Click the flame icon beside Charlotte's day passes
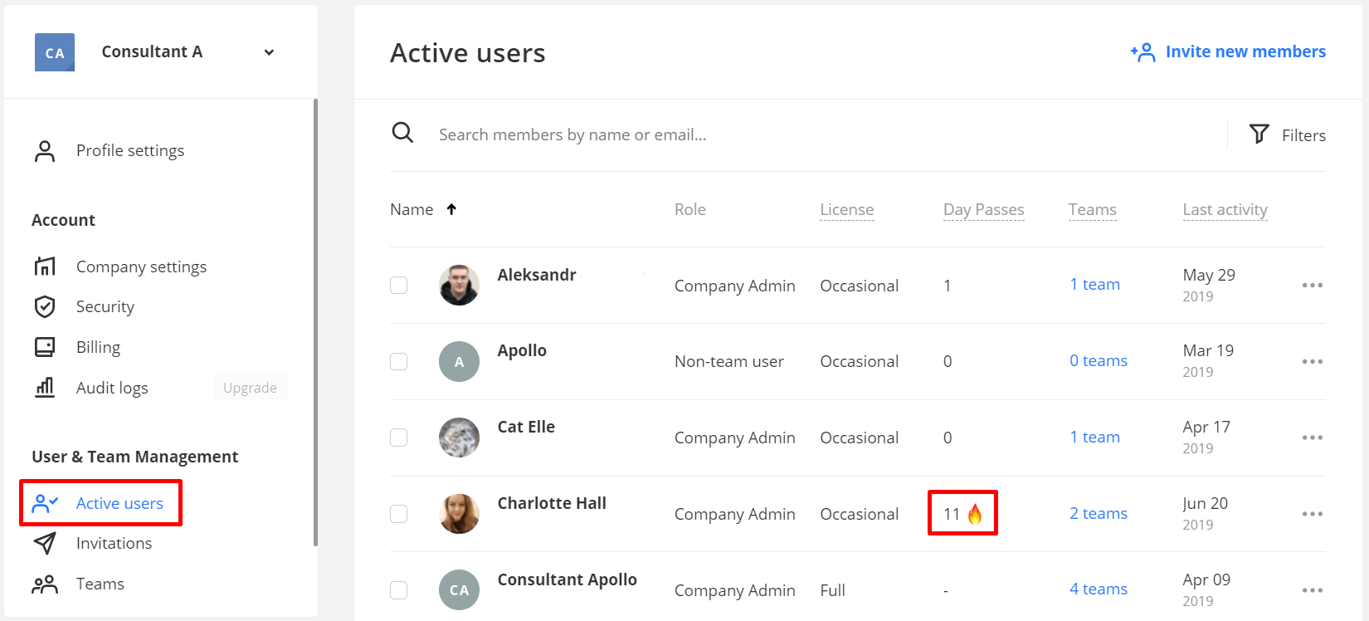 tap(975, 514)
